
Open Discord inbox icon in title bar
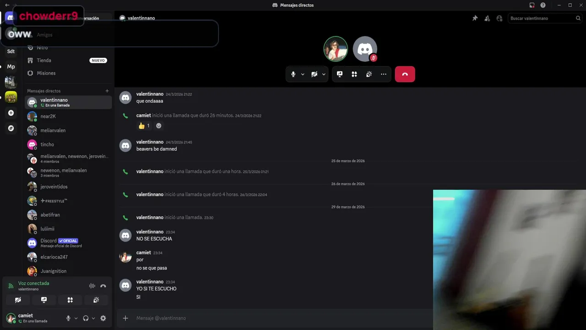532,5
